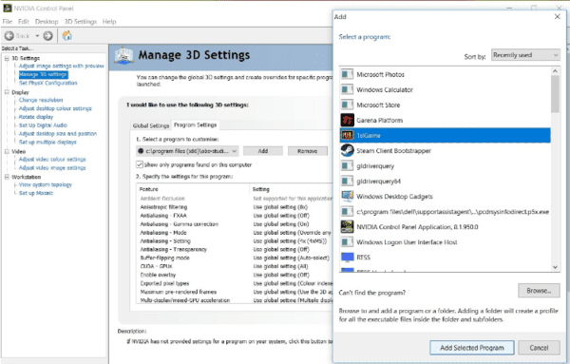This screenshot has height=364, width=570.
Task: Click the Add Selected Program button
Action: [472, 348]
